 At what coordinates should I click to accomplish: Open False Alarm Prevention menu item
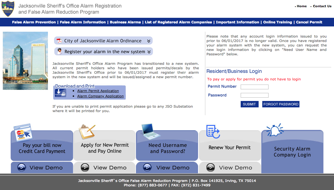coord(34,22)
